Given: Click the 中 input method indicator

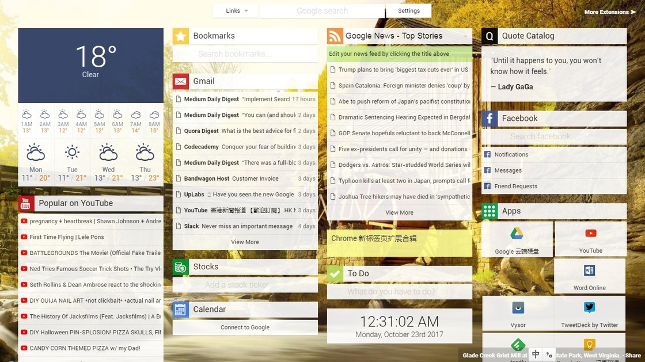Looking at the screenshot, I should pos(536,354).
